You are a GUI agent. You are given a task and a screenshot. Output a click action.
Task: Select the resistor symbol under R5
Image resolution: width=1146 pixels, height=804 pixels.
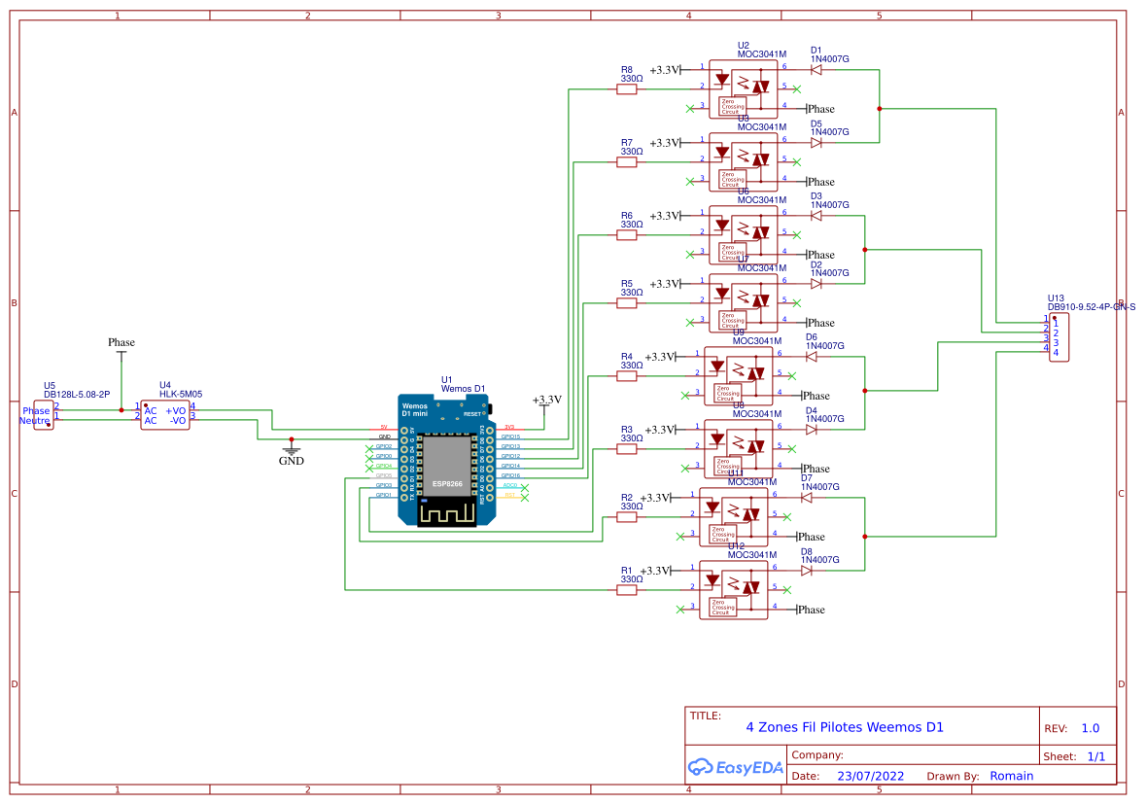(627, 303)
